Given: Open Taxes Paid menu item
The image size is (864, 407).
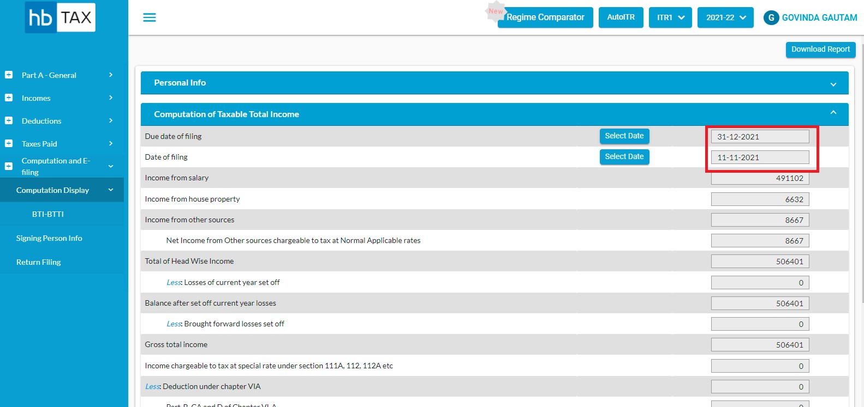Looking at the screenshot, I should coord(39,144).
